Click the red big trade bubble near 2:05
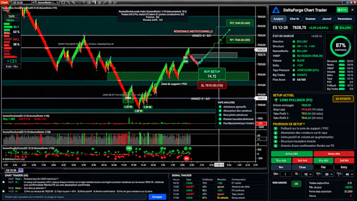This screenshot has height=201, width=357. (x=186, y=158)
